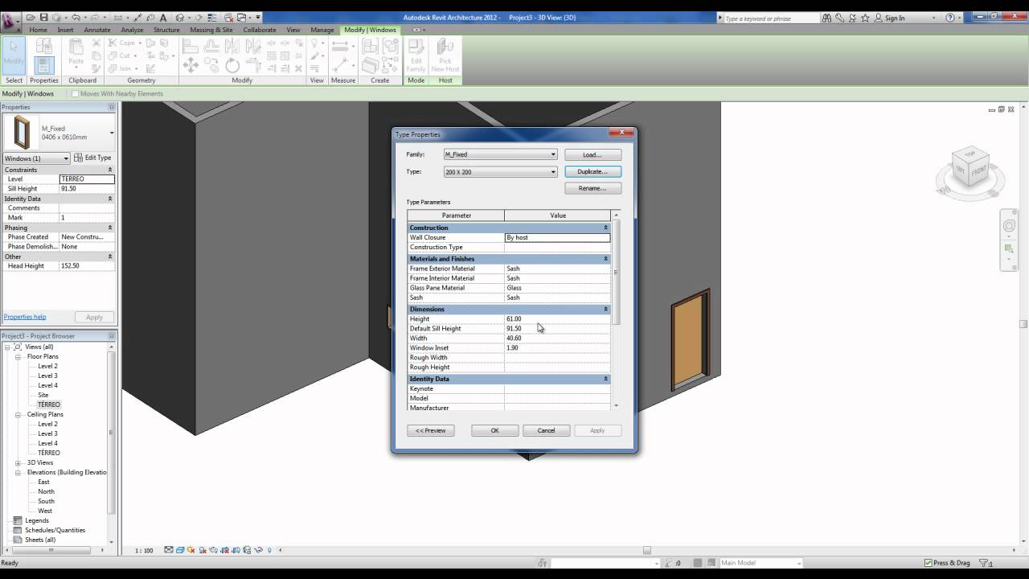Click the Duplicate... button
The image size is (1029, 579).
coord(592,171)
